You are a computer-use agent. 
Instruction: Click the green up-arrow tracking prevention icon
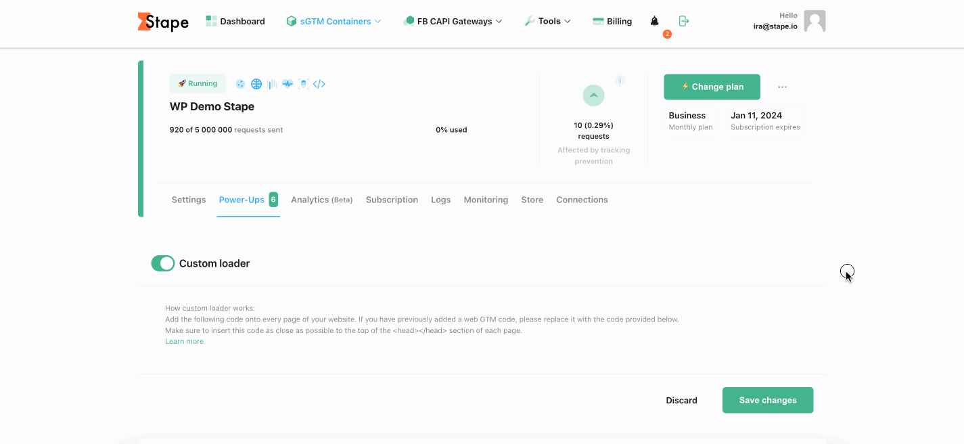[593, 95]
